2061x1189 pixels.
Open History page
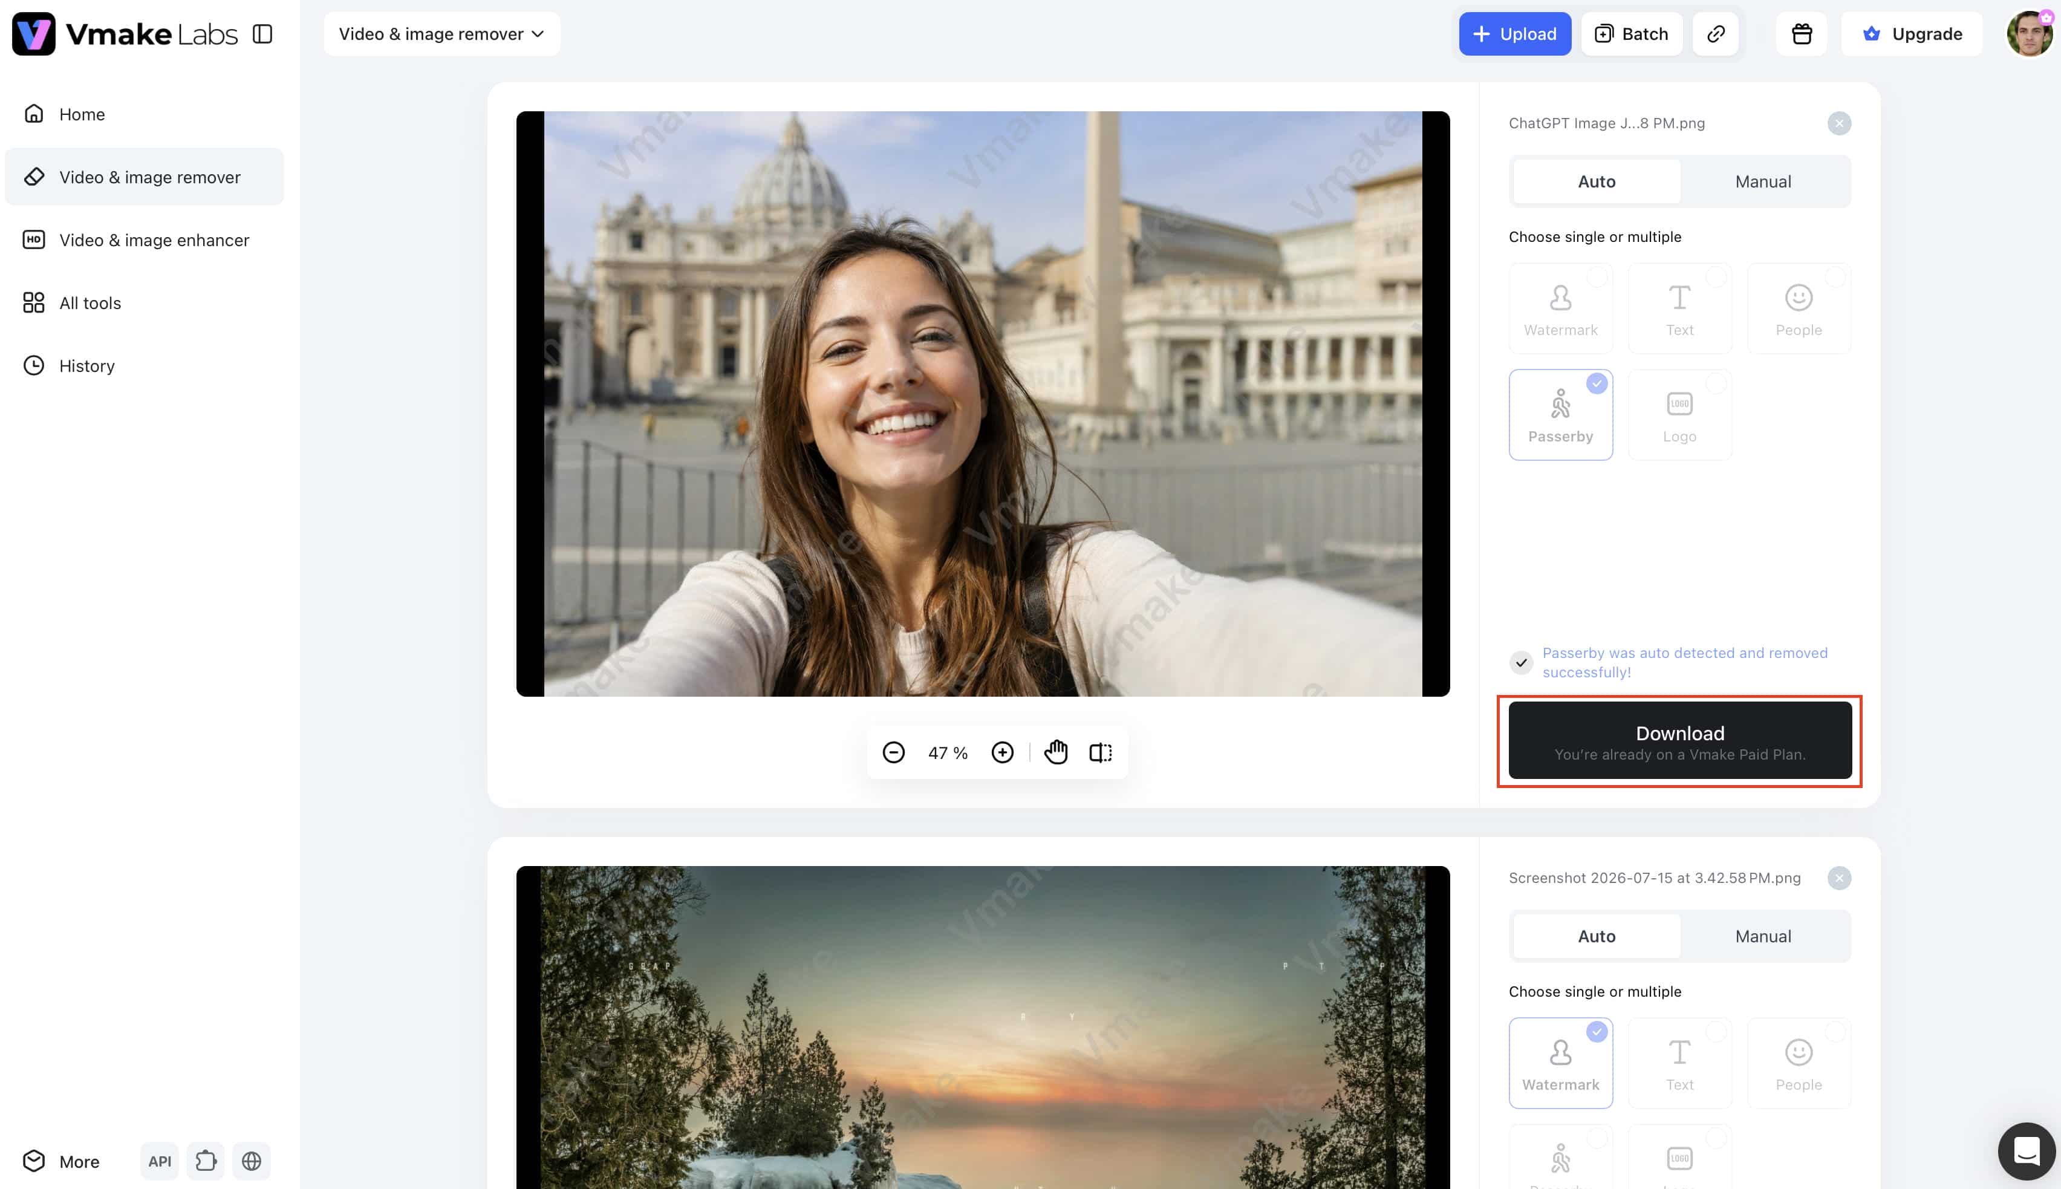[x=145, y=366]
